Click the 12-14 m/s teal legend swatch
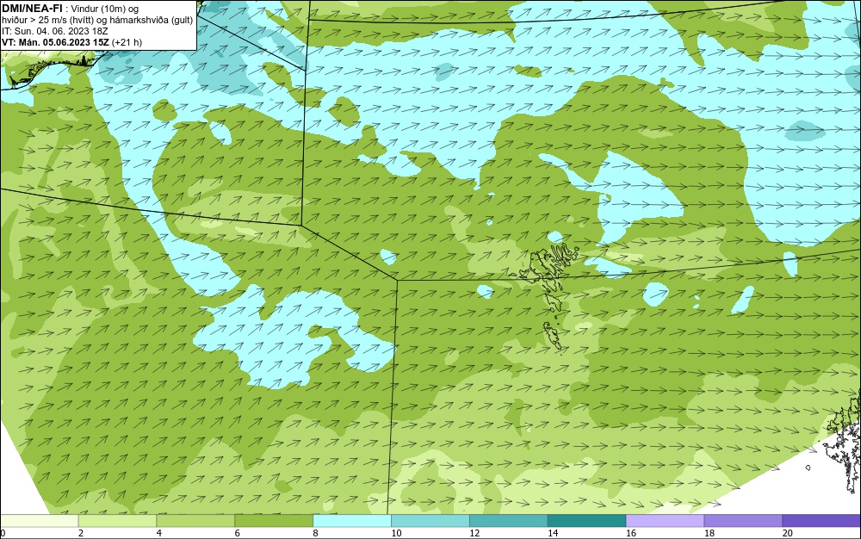Image resolution: width=861 pixels, height=539 pixels. [x=509, y=521]
